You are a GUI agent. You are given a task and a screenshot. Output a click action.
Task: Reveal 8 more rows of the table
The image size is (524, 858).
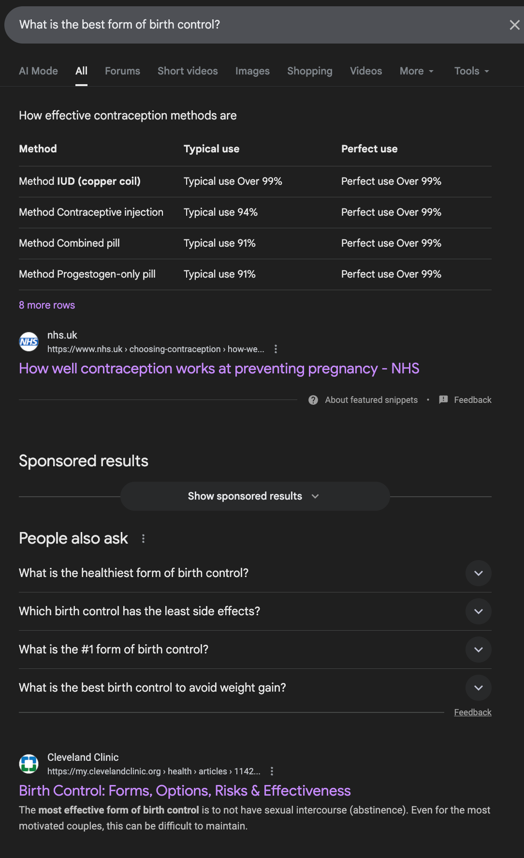click(x=46, y=305)
